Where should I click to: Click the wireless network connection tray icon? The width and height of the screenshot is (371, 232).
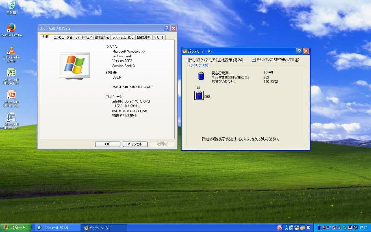coord(329,228)
